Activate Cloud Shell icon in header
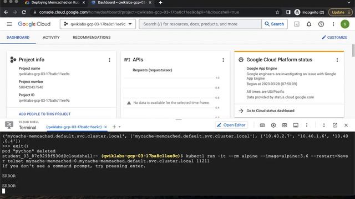Viewport: 355px width, 199px height. pos(297,24)
